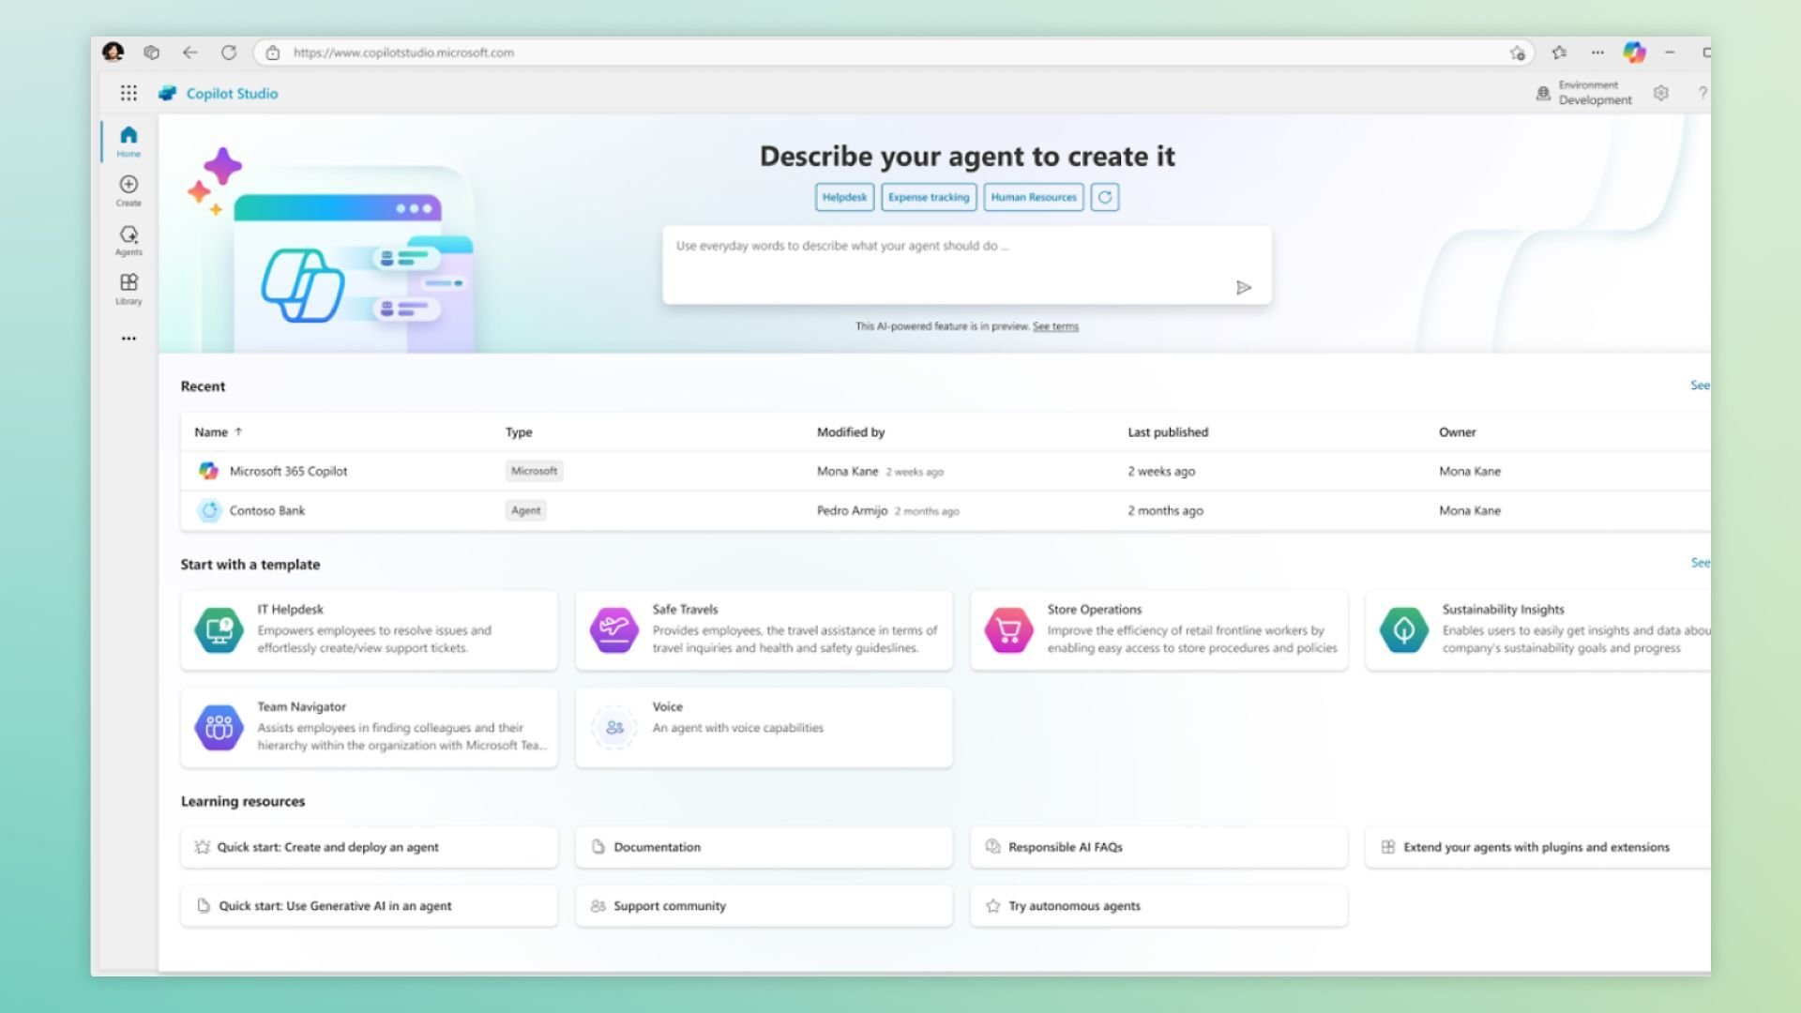This screenshot has height=1013, width=1801.
Task: Click the Contoso Bank agent icon
Action: click(x=208, y=510)
